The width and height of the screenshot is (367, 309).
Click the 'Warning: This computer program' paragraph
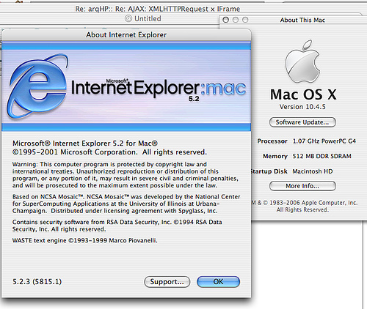click(x=126, y=175)
